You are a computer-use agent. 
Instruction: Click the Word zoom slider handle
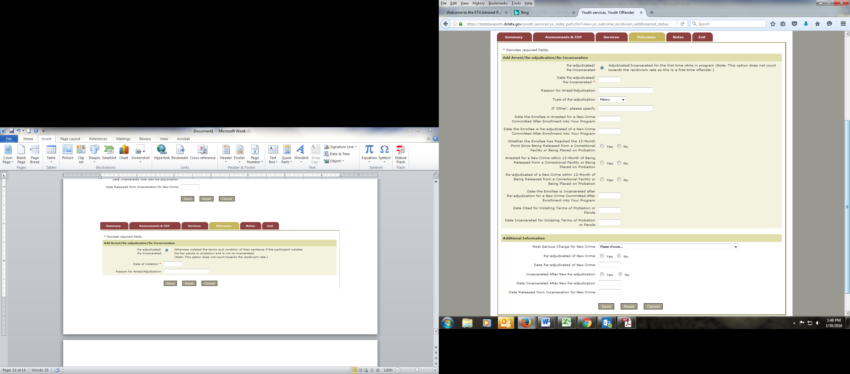coord(417,370)
